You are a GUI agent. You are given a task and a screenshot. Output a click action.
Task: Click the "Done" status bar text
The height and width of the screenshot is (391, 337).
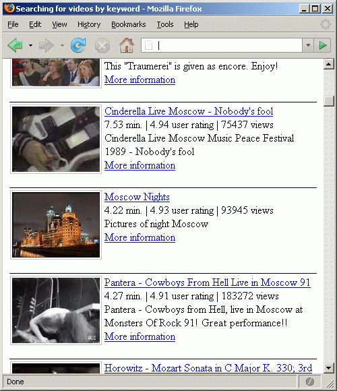pyautogui.click(x=16, y=382)
